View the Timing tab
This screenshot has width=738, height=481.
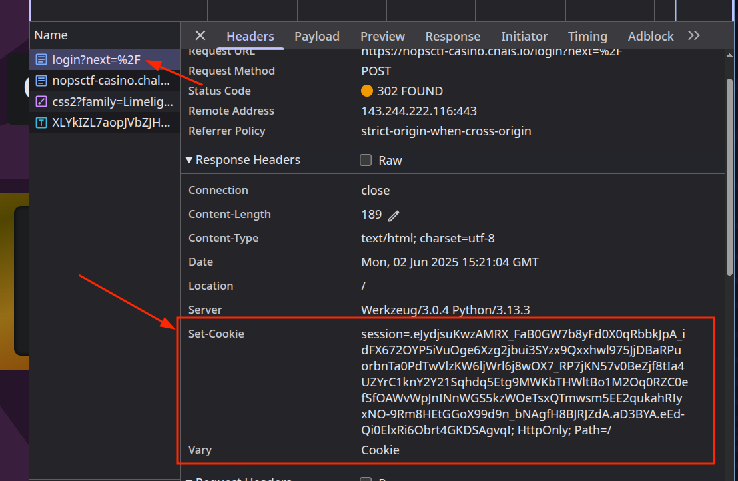pos(587,37)
